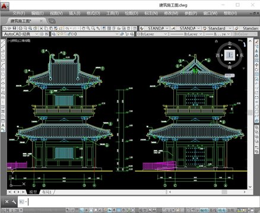The height and width of the screenshot is (213, 260).
Task: Click the wrench icon beside command line
Action: coord(14,202)
